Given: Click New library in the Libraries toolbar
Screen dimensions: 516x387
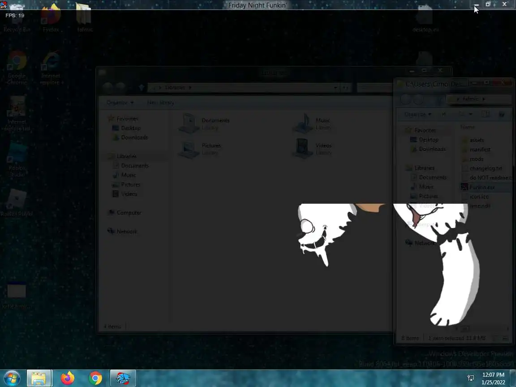Looking at the screenshot, I should point(161,103).
